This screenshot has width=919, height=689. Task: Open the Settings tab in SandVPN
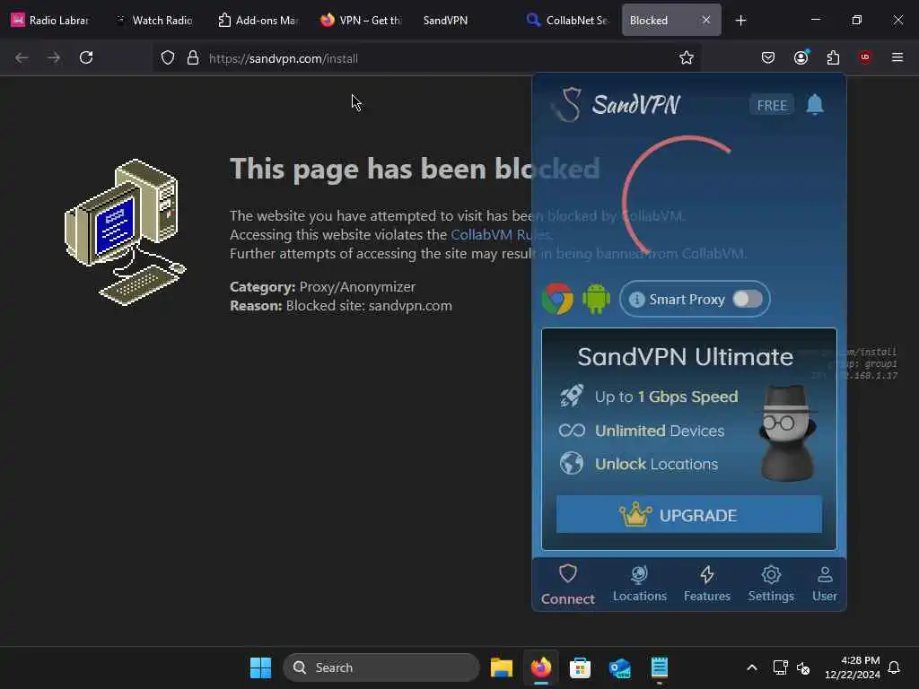[771, 584]
